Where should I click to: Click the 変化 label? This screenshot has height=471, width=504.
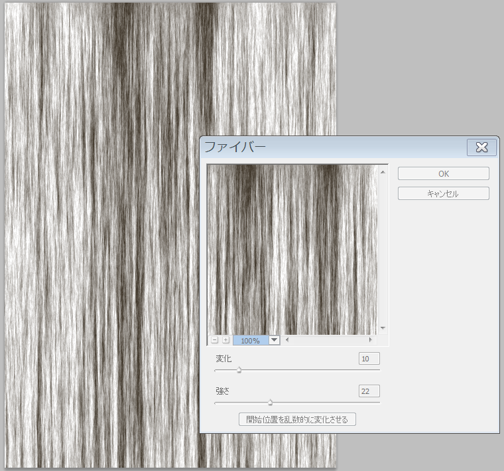click(x=223, y=359)
